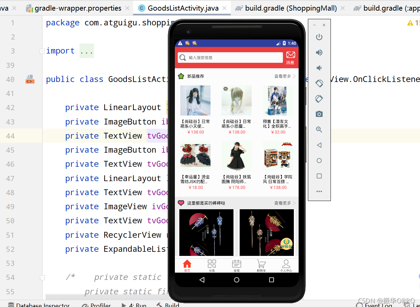Click product title 日常萌系小天使
The image size is (420, 307).
click(195, 124)
